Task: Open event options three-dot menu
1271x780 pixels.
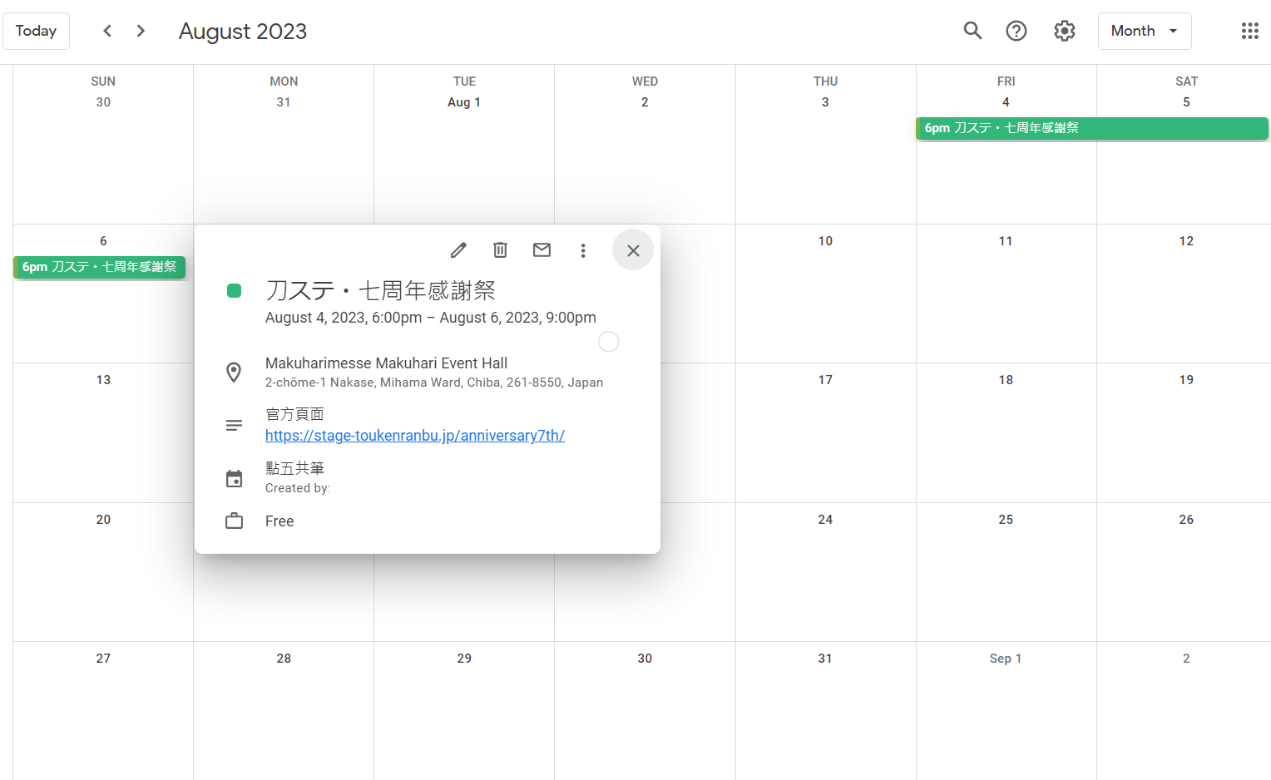Action: tap(583, 250)
